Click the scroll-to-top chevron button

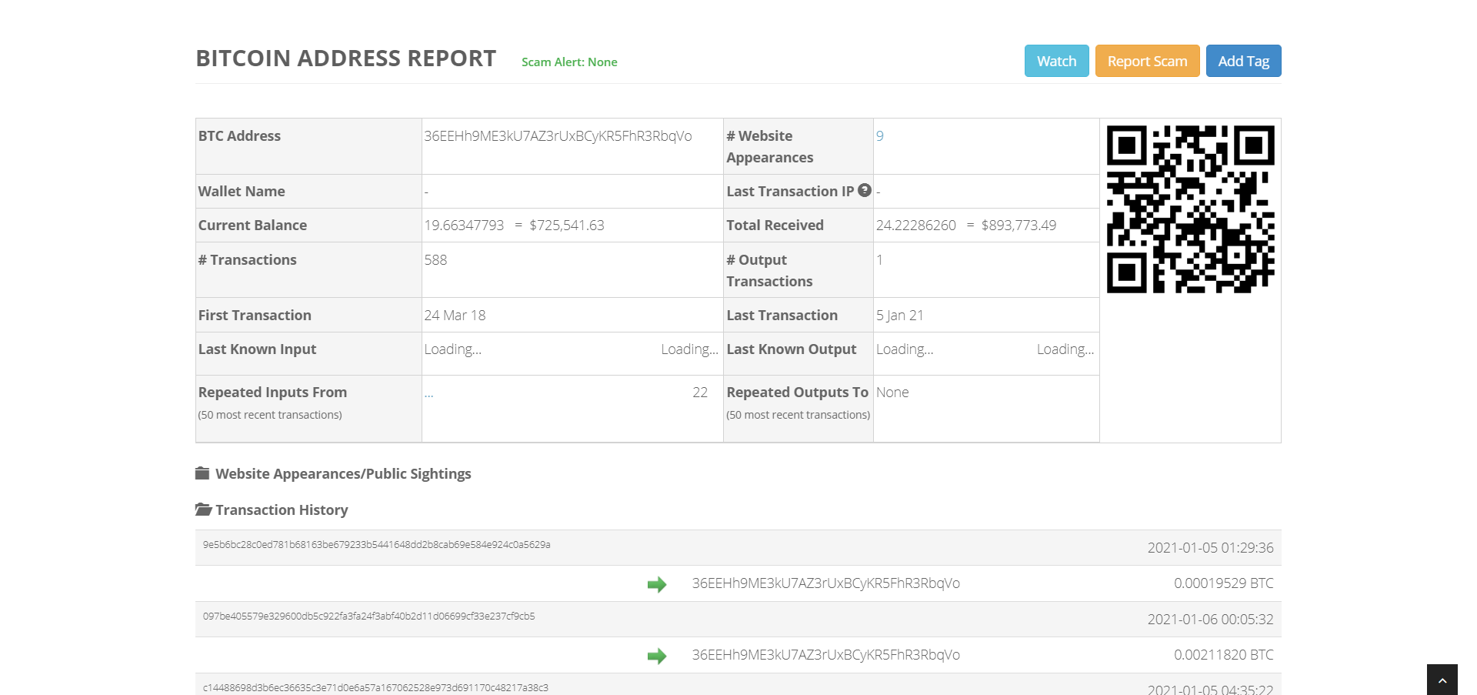point(1442,680)
